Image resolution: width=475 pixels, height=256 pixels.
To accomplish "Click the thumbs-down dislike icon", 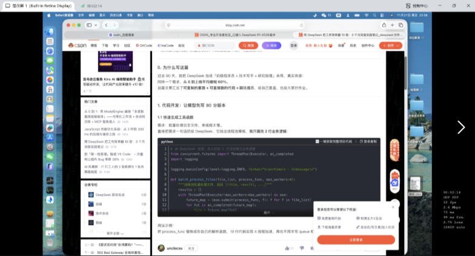I will 302,248.
